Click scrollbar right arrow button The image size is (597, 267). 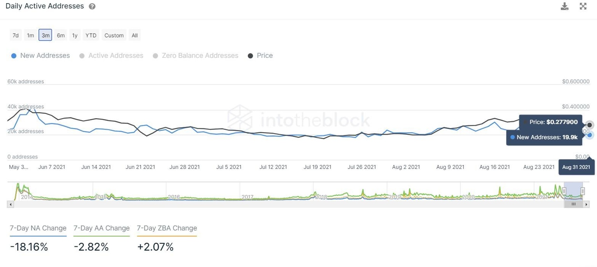(587, 204)
